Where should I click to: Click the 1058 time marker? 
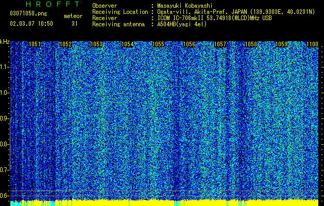(x=251, y=44)
